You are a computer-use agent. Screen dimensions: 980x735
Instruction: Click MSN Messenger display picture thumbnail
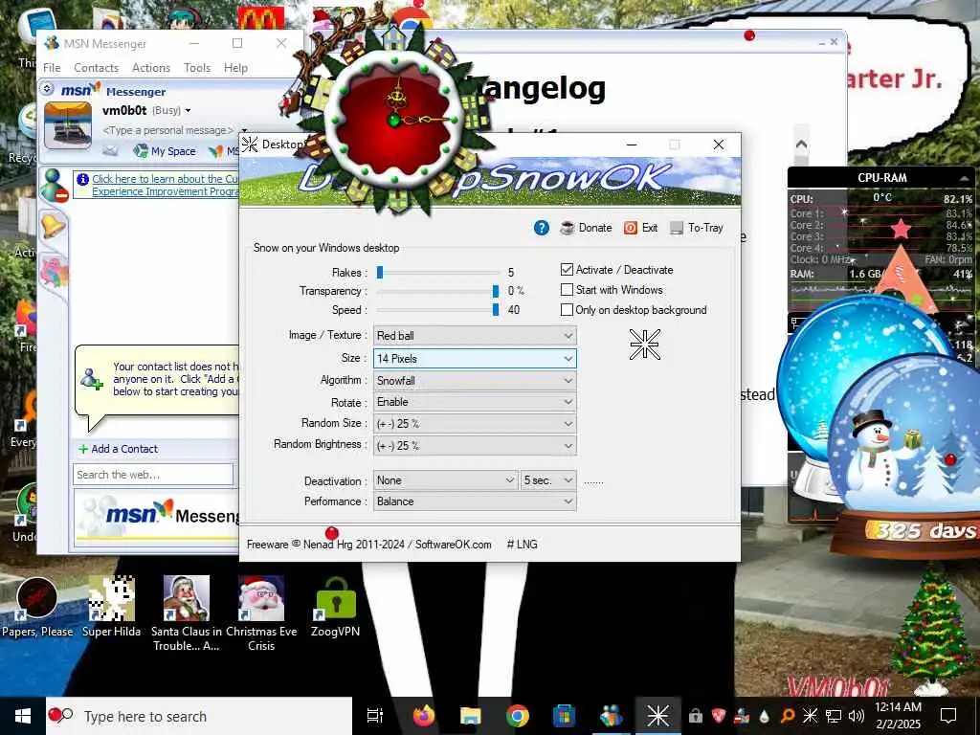click(x=68, y=125)
